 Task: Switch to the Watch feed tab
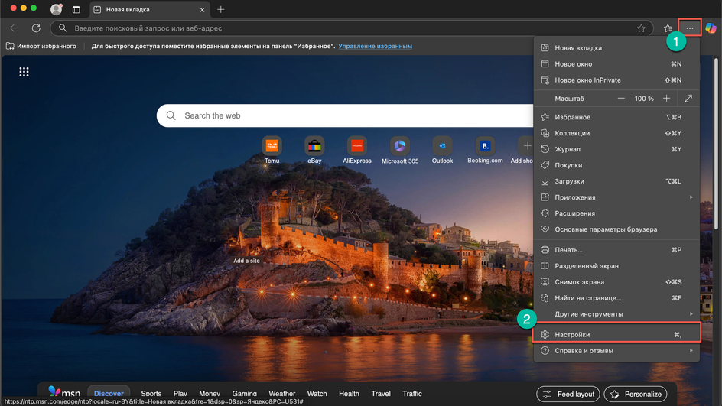[x=317, y=394]
